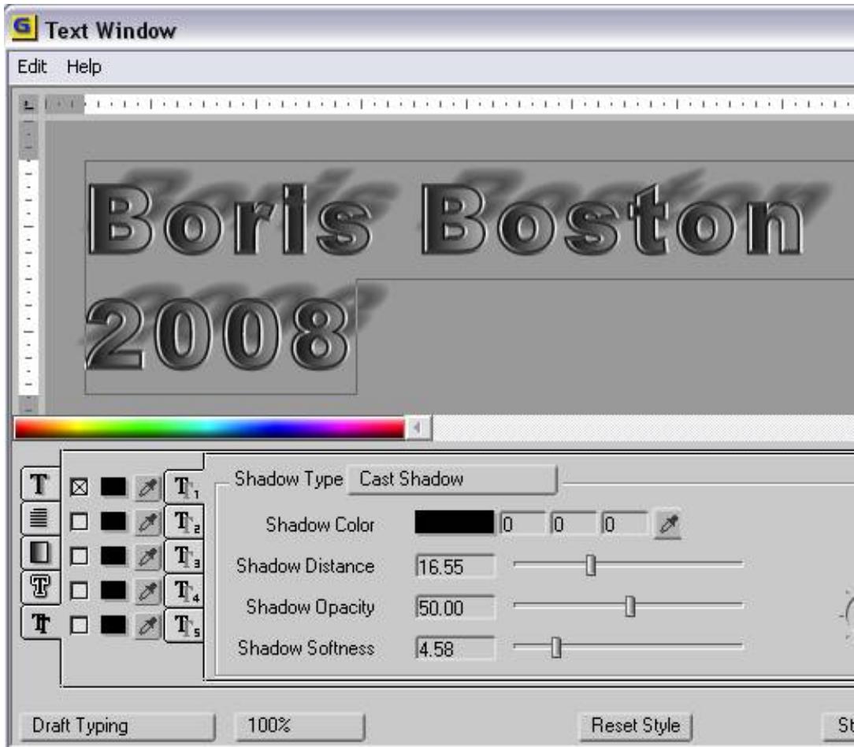Click the Shadow Distance slider handle
This screenshot has width=854, height=747.
pos(591,565)
